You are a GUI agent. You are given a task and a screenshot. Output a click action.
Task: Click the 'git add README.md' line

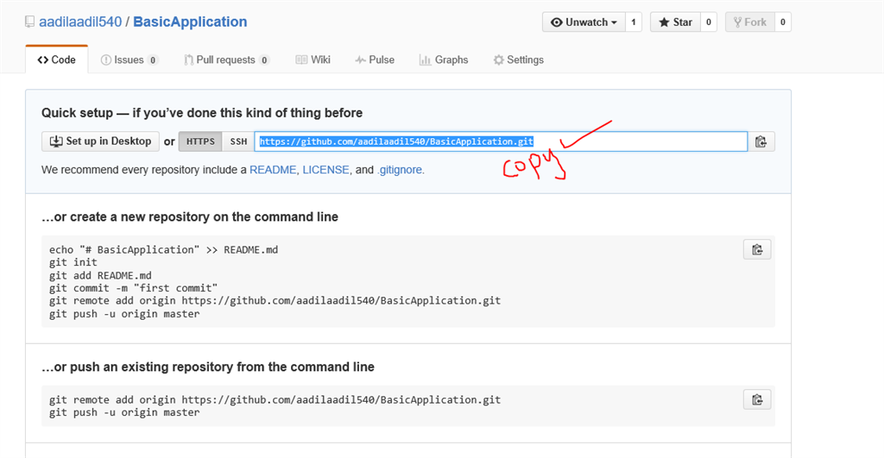click(x=100, y=275)
